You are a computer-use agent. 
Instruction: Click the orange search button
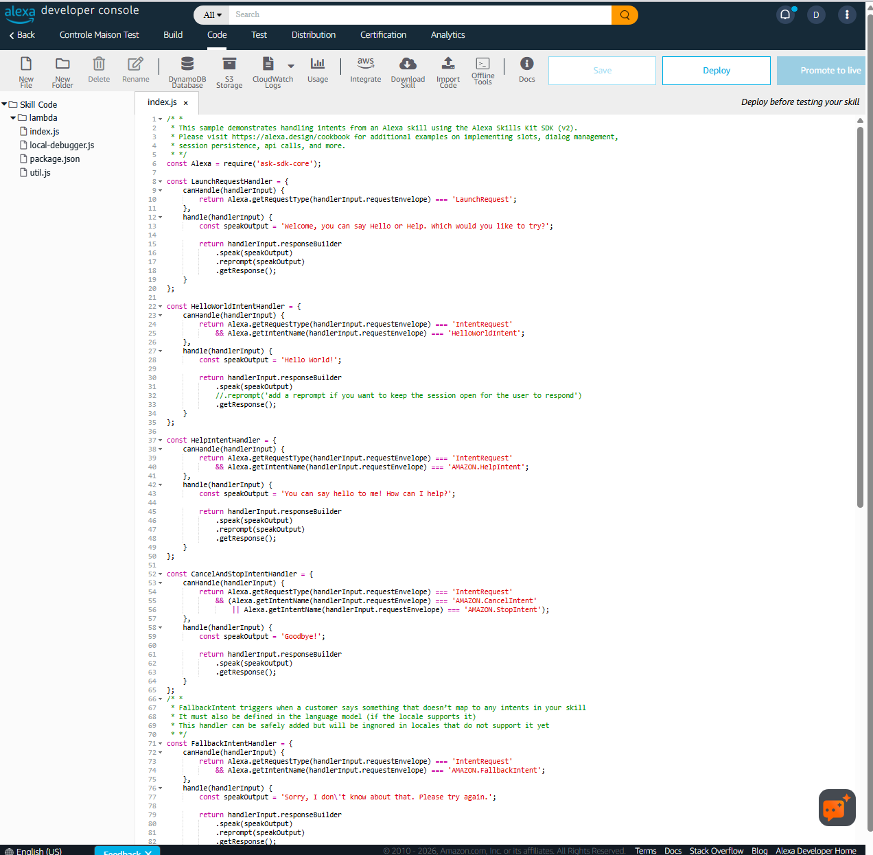pyautogui.click(x=625, y=14)
